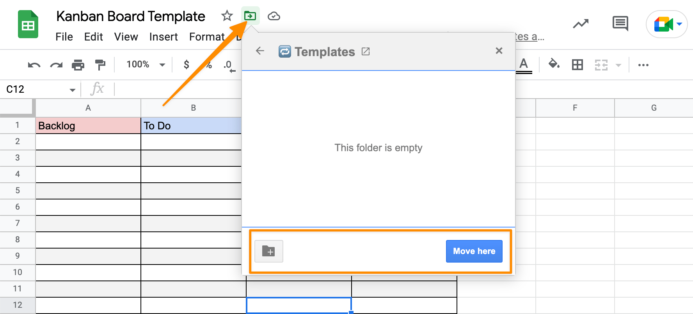Open the File menu
The width and height of the screenshot is (693, 314).
64,37
